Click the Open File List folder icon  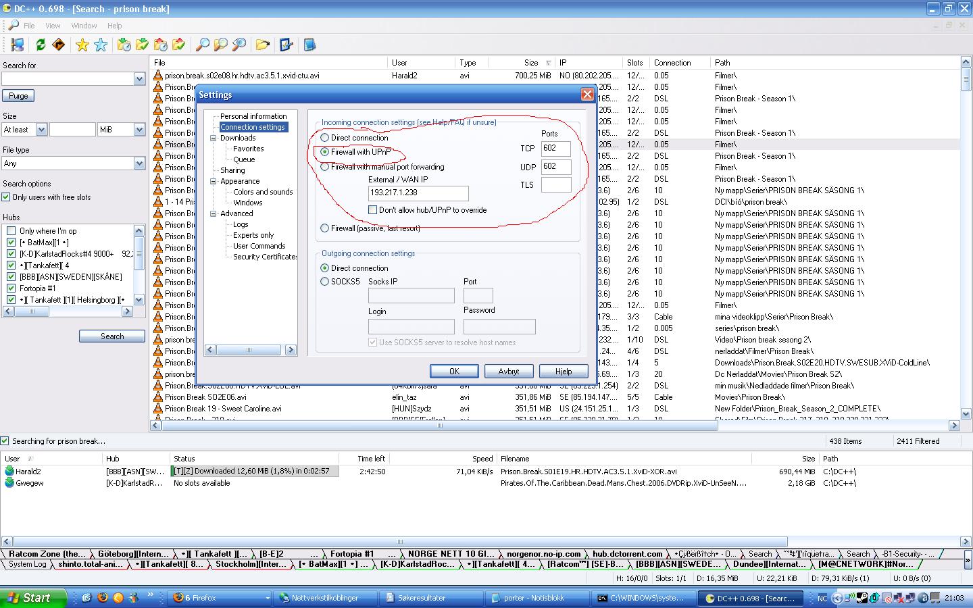coord(262,45)
